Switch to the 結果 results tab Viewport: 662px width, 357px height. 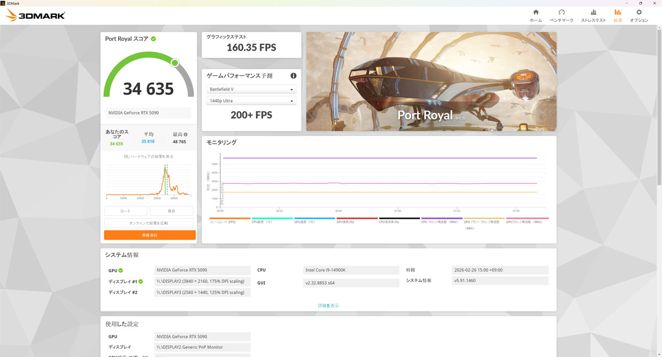617,15
